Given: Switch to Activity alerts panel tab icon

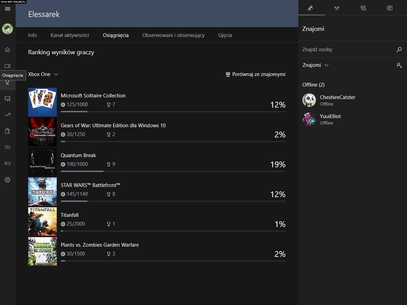Looking at the screenshot, I should [x=390, y=8].
